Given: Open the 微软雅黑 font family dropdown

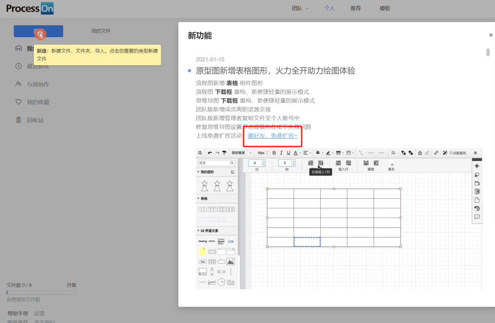Looking at the screenshot, I should click(x=241, y=153).
